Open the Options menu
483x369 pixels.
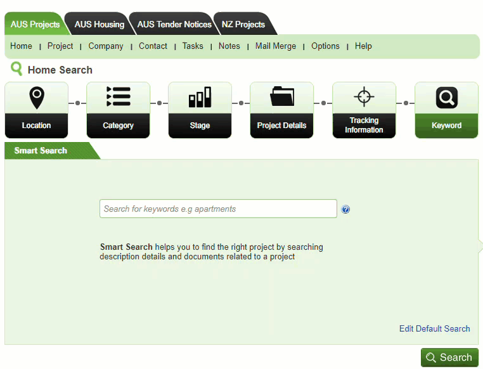(x=325, y=46)
